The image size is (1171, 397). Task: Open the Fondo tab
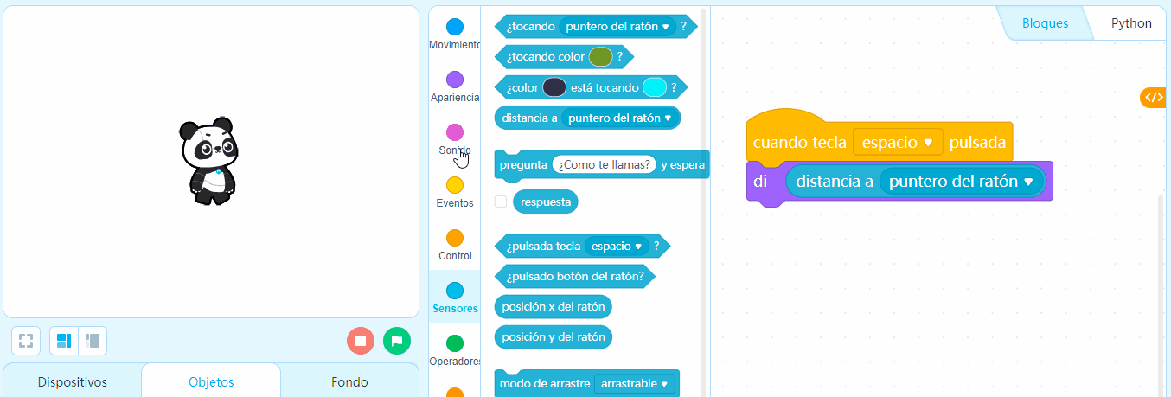[349, 381]
